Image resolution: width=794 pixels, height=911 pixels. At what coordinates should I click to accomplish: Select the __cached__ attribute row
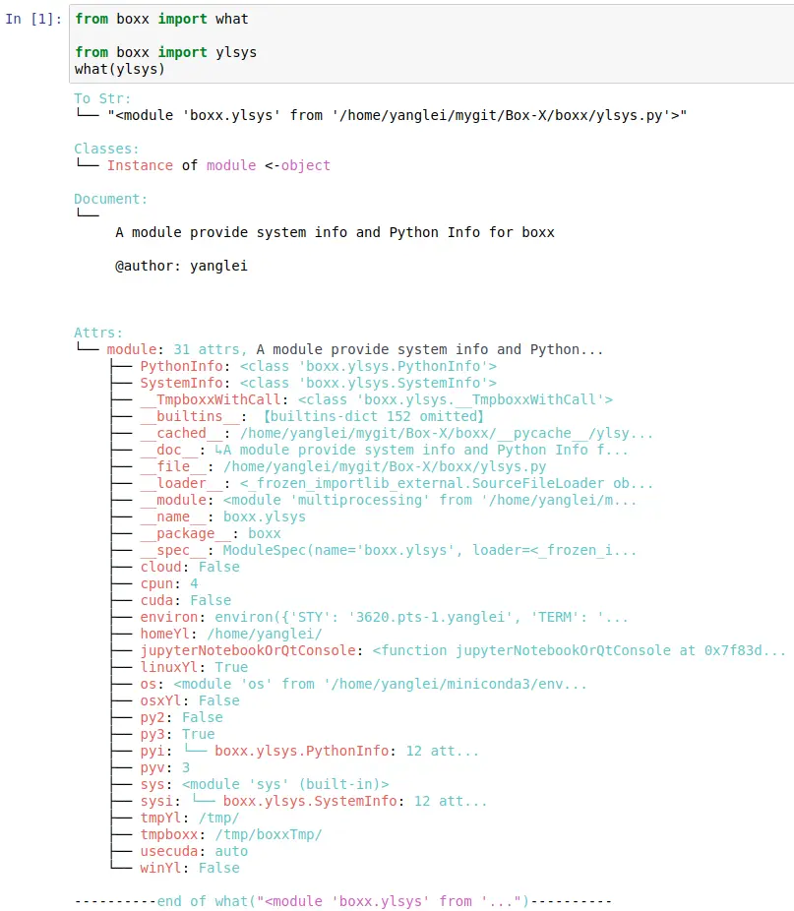[x=397, y=434]
